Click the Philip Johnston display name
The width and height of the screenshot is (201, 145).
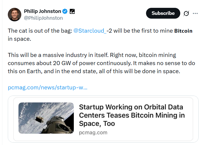tap(42, 11)
